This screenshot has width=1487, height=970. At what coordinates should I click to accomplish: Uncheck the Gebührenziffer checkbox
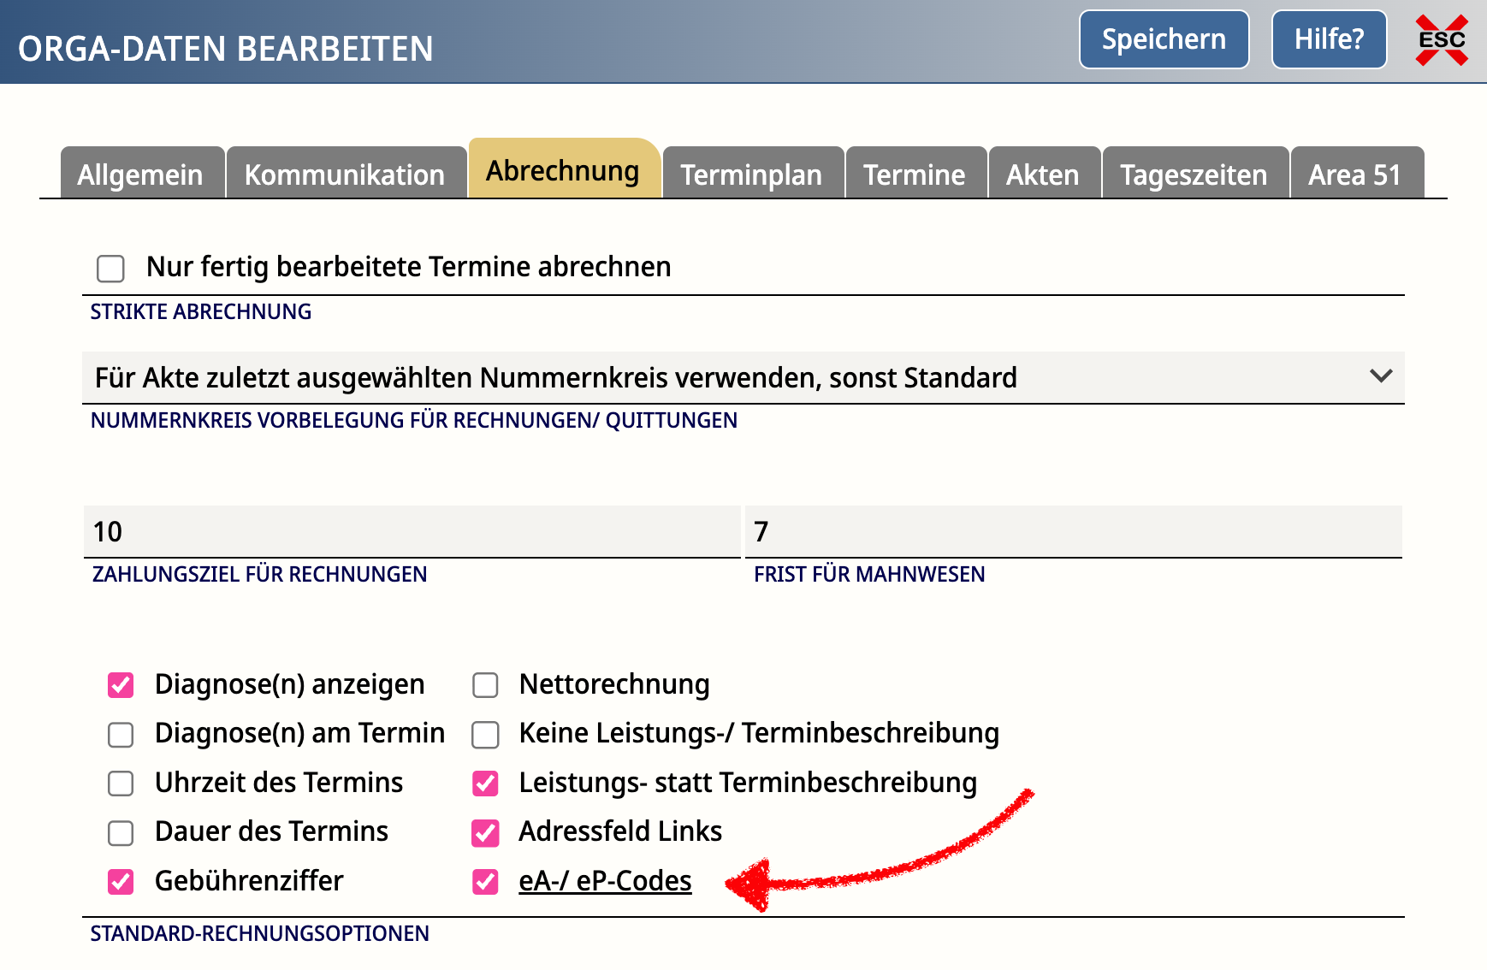[121, 882]
